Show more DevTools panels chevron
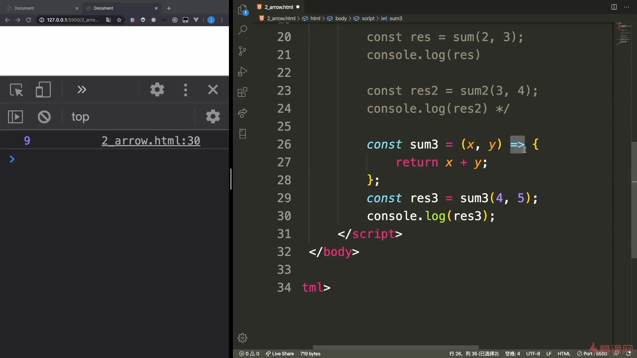 82,89
